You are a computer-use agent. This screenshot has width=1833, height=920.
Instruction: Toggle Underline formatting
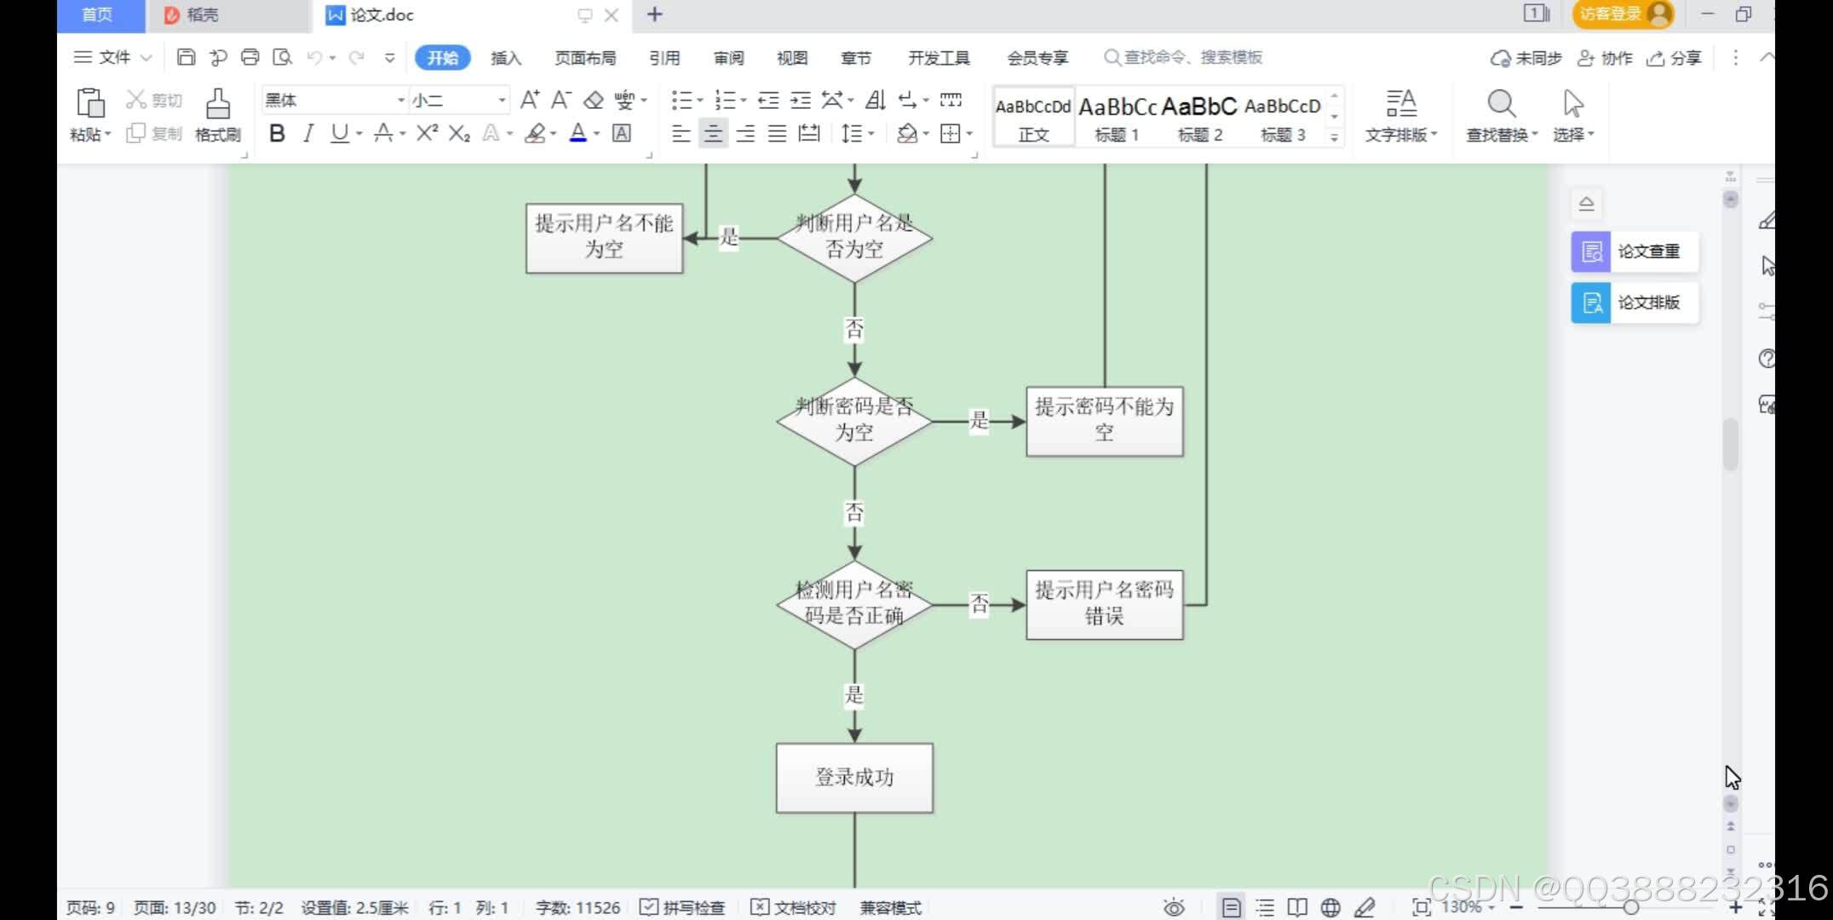click(340, 133)
